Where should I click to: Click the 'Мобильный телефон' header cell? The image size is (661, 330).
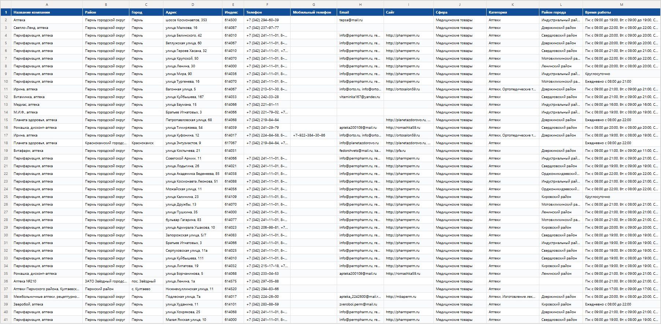(x=314, y=12)
